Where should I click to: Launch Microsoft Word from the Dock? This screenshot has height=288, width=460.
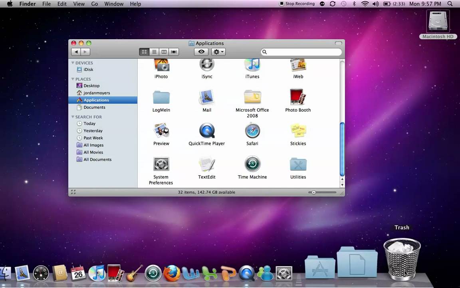coord(191,273)
